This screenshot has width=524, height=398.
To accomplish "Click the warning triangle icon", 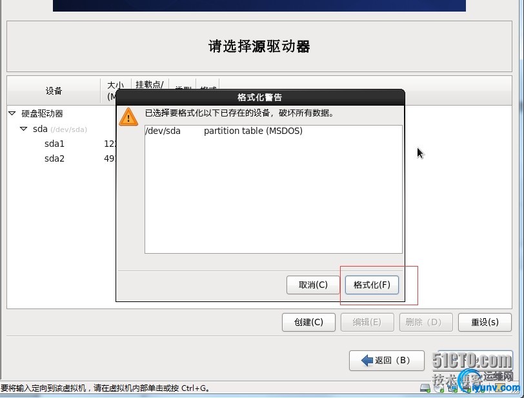I will click(128, 117).
